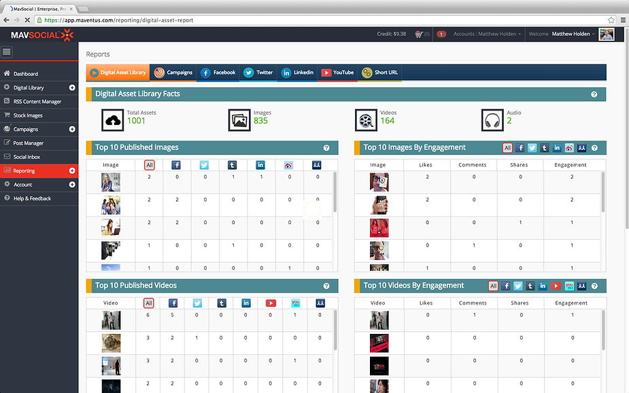This screenshot has height=393, width=629.
Task: Click YouTube icon column in Top 10 Published Videos
Action: 271,303
